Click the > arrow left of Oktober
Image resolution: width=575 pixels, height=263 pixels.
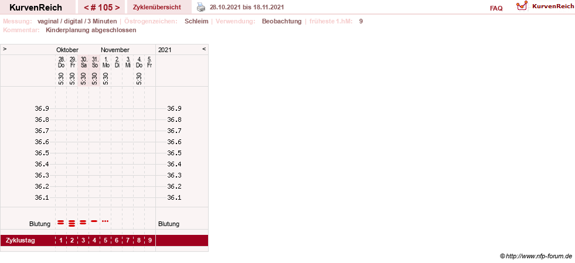click(x=5, y=49)
